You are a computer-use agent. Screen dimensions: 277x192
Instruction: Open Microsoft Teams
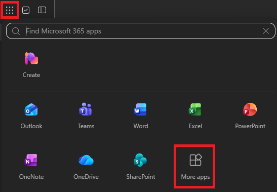point(86,116)
